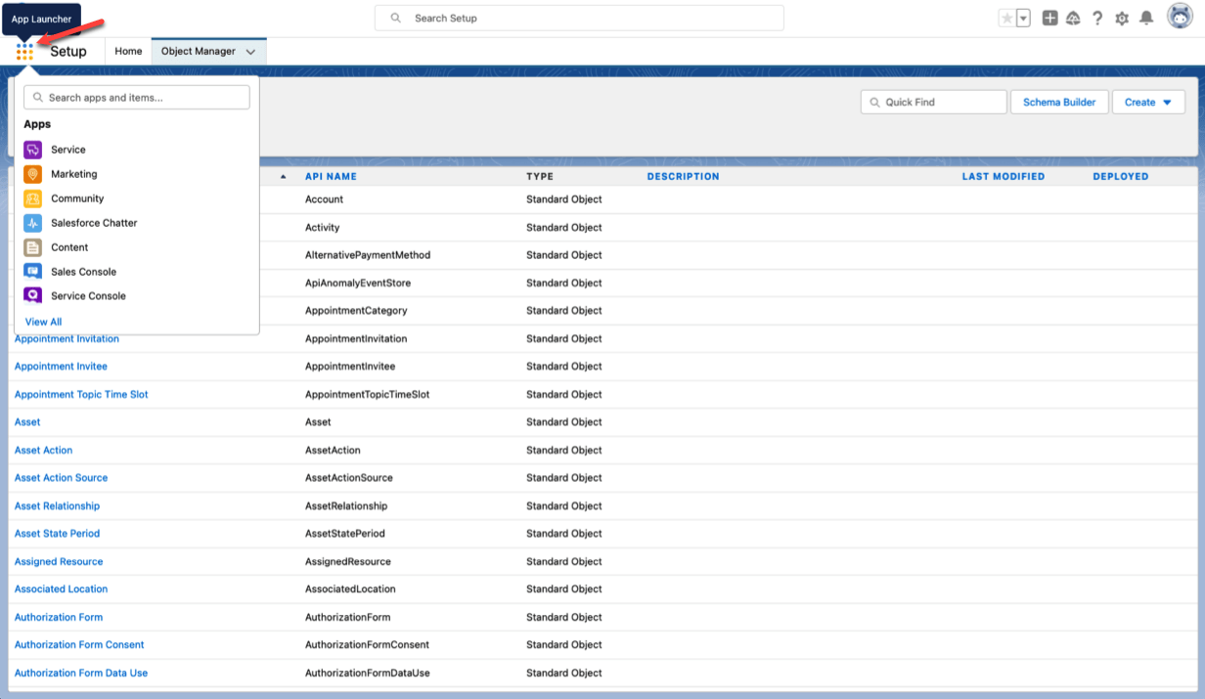Click the App Launcher grid icon

click(x=24, y=52)
